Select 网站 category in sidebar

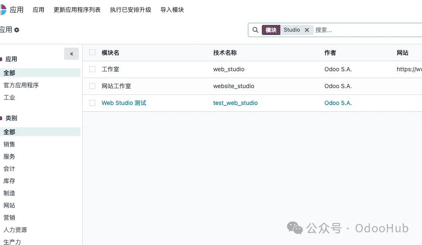pyautogui.click(x=9, y=205)
